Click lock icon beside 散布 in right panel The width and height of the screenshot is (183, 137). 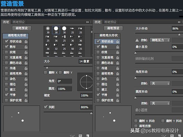(118, 47)
